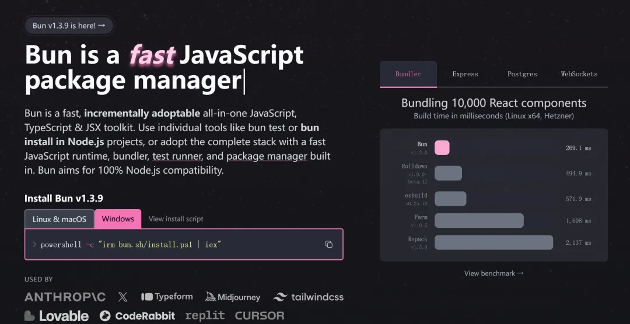Image resolution: width=630 pixels, height=324 pixels.
Task: Click the 269.1 ms value
Action: [x=578, y=148]
